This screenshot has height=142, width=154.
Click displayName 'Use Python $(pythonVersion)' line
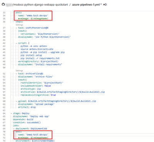[x=44, y=37]
